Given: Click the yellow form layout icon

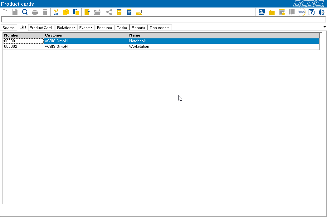Looking at the screenshot, I should 119,12.
